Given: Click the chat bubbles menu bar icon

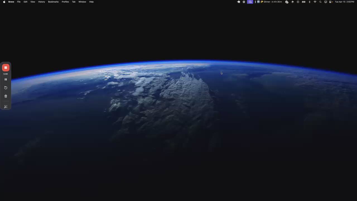Looking at the screenshot, I should click(x=287, y=2).
